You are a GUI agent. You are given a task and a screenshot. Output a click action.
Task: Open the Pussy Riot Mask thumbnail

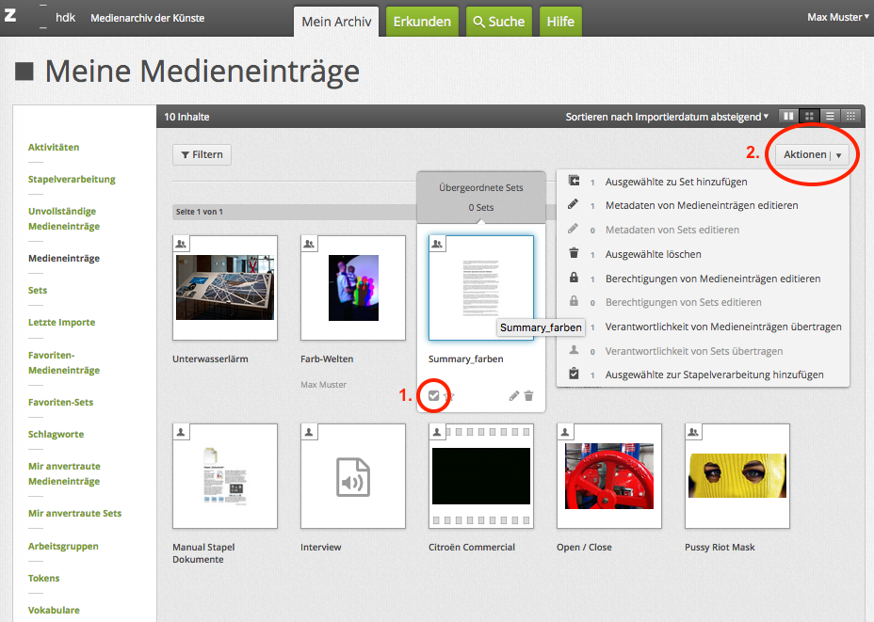click(736, 475)
